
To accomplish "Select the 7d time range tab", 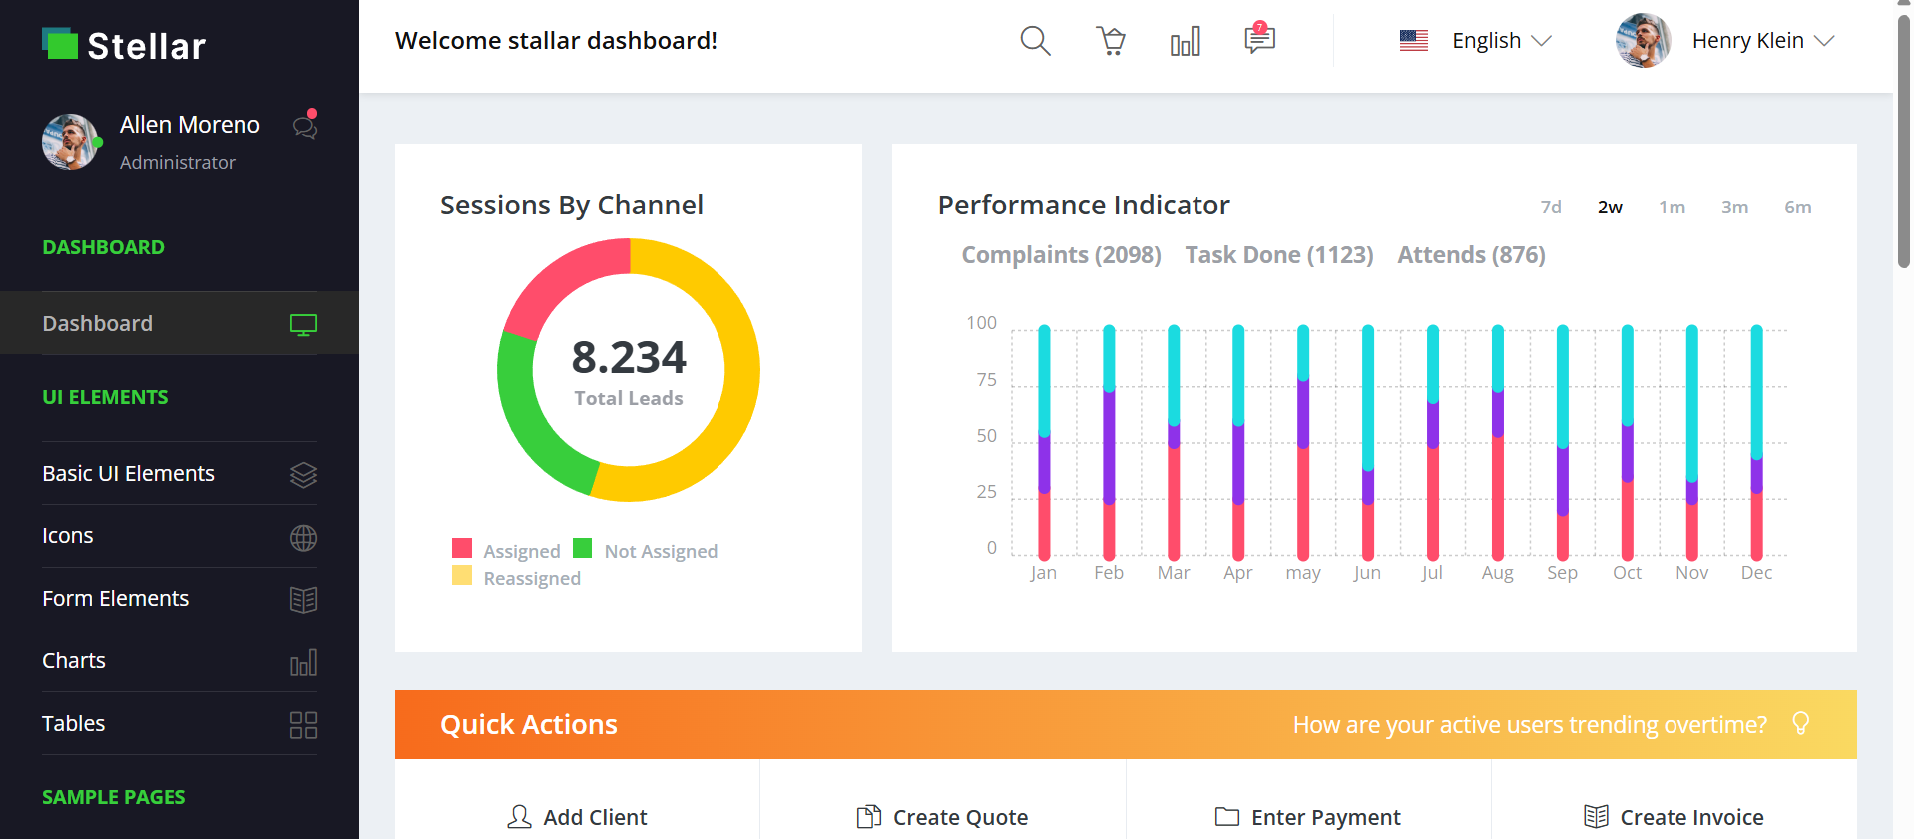I will pos(1550,208).
